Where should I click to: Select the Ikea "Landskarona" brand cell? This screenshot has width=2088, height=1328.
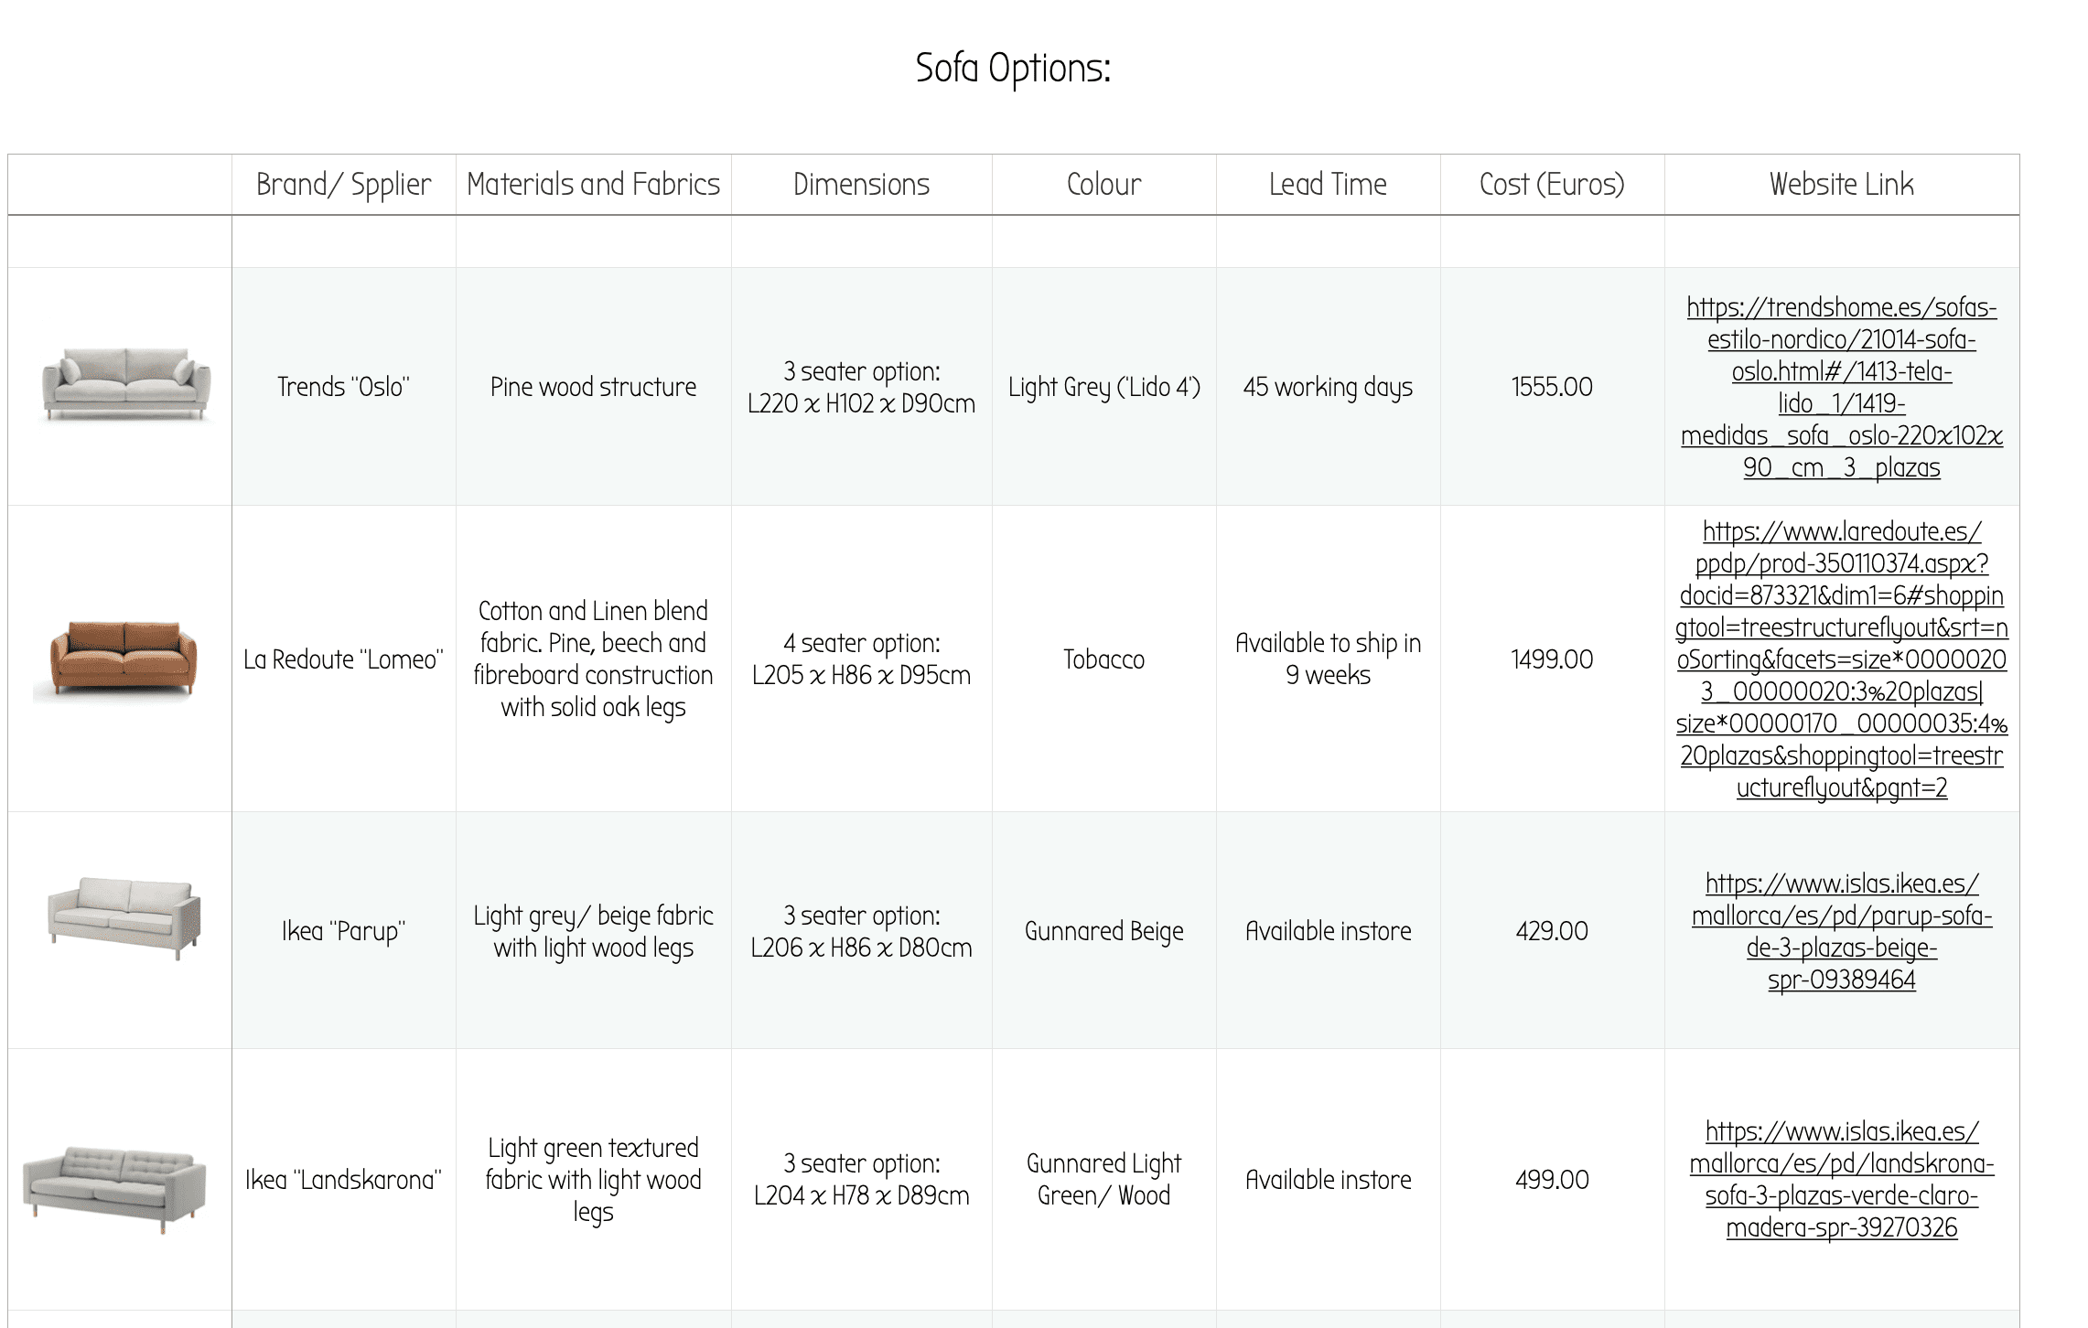click(343, 1179)
